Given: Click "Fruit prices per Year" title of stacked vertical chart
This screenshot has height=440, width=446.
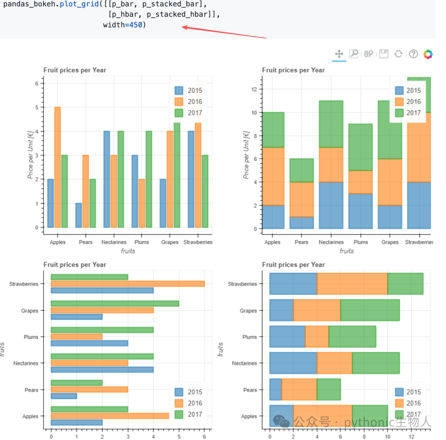Looking at the screenshot, I should tap(293, 70).
